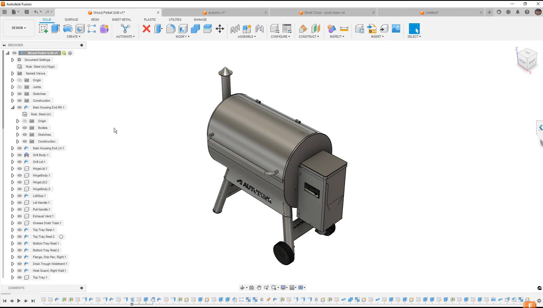The height and width of the screenshot is (308, 543).
Task: Select the Shell tool
Action: (183, 29)
